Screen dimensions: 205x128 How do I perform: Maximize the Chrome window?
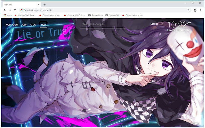193,3
